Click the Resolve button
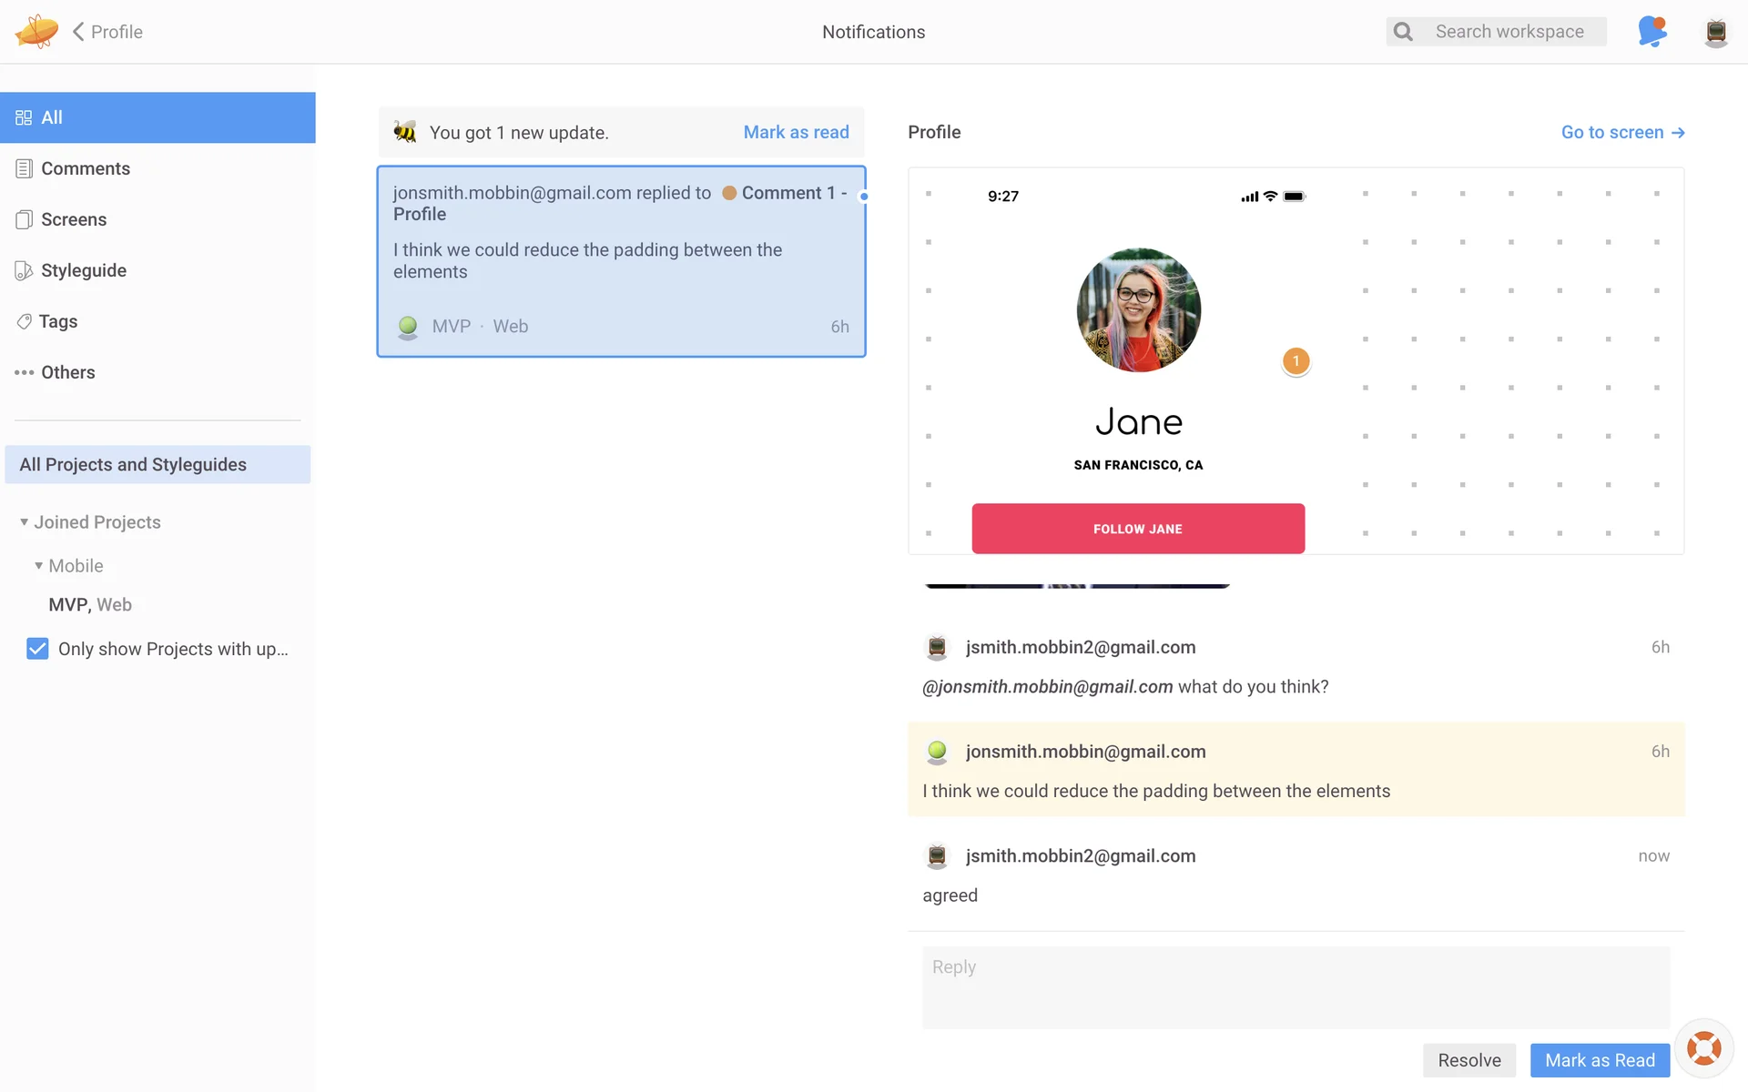The height and width of the screenshot is (1092, 1748). (1469, 1060)
